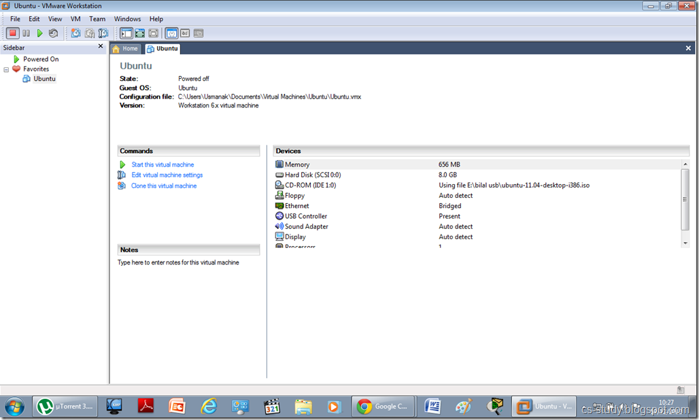The image size is (699, 420).
Task: Select the Ubuntu tab
Action: (x=163, y=48)
